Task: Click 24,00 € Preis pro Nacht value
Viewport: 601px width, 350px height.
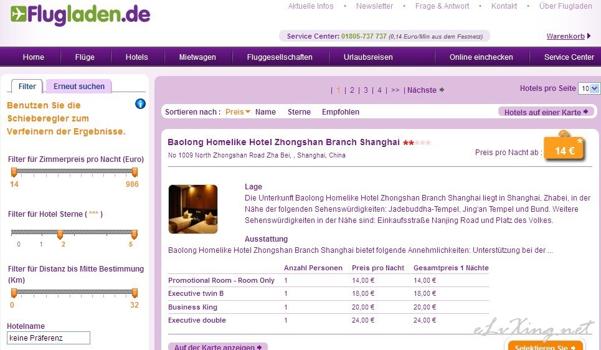Action: (363, 320)
